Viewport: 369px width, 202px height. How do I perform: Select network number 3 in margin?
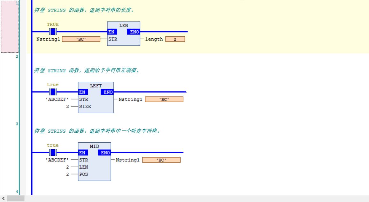pyautogui.click(x=17, y=124)
